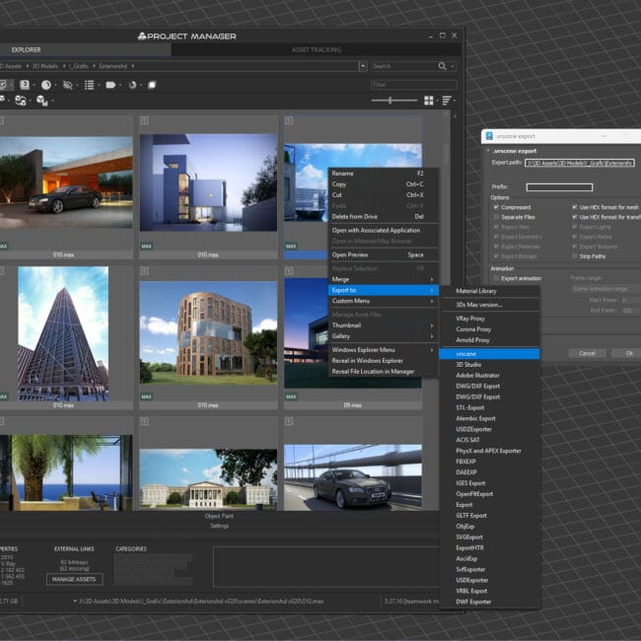Toggle the Export Geometry checkbox
This screenshot has height=641, width=641.
click(x=496, y=237)
